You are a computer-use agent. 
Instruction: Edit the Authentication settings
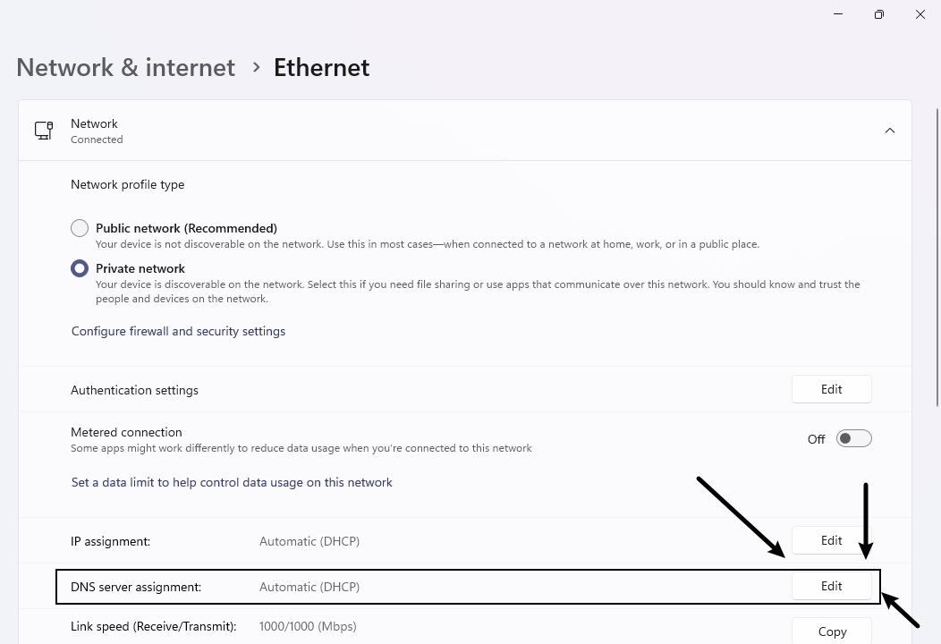click(x=831, y=389)
